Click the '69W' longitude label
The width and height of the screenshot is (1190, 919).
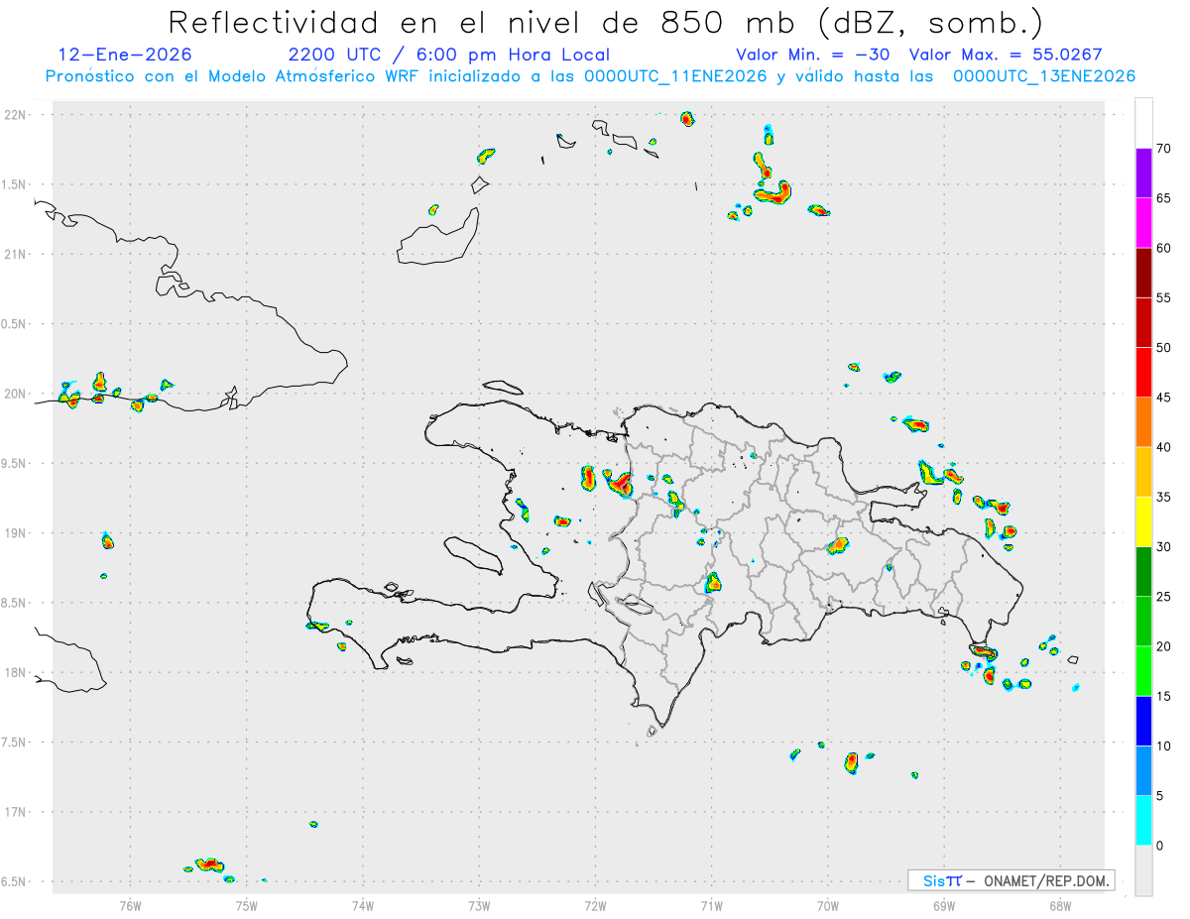tap(943, 905)
